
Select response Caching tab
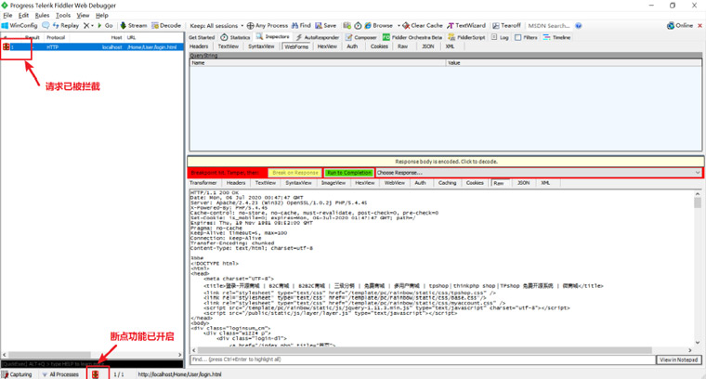tap(447, 183)
